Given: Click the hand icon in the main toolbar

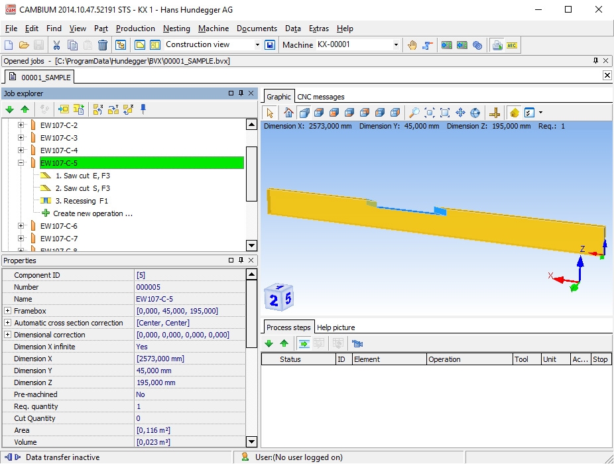Looking at the screenshot, I should point(412,45).
